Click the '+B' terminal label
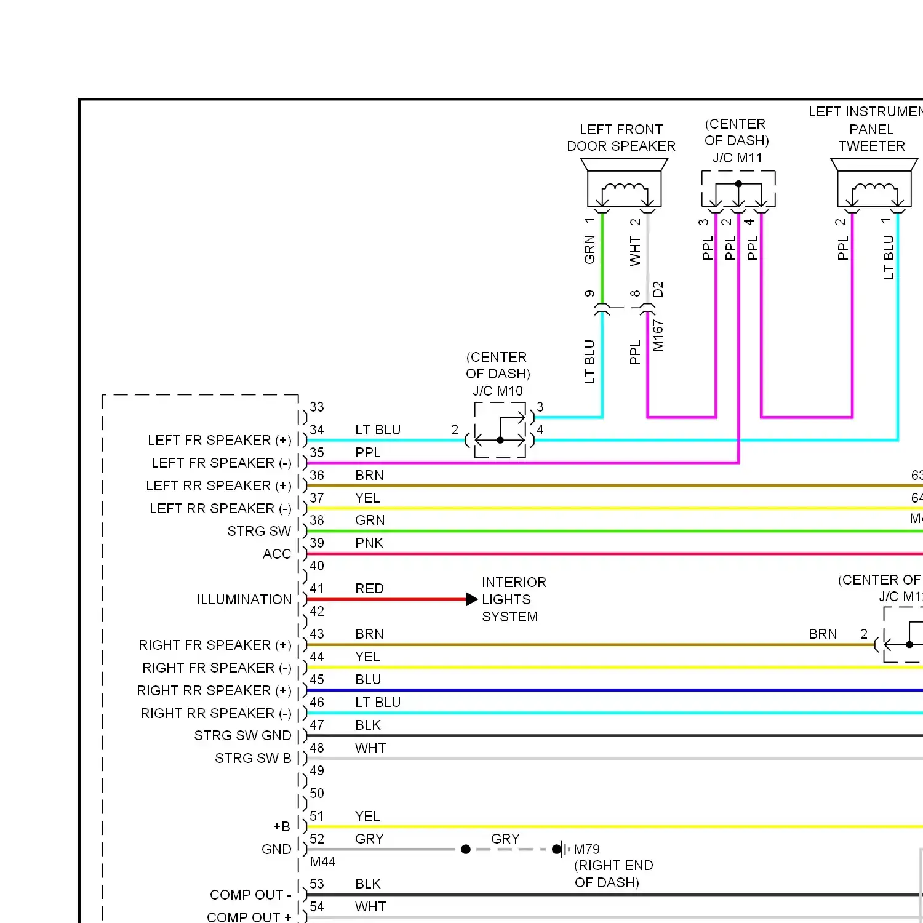This screenshot has height=923, width=923. (282, 826)
